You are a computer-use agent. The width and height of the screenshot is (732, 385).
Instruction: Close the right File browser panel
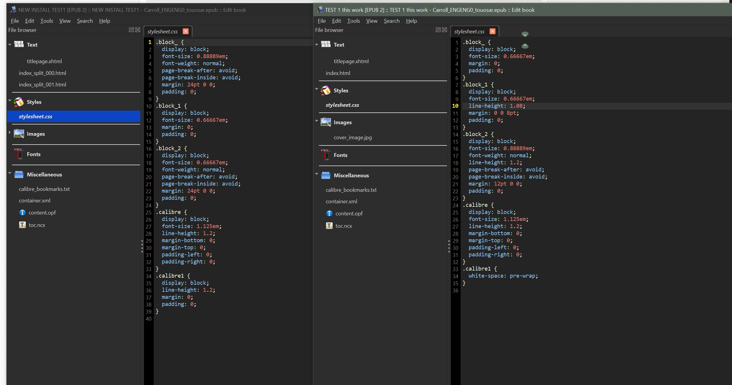point(444,30)
